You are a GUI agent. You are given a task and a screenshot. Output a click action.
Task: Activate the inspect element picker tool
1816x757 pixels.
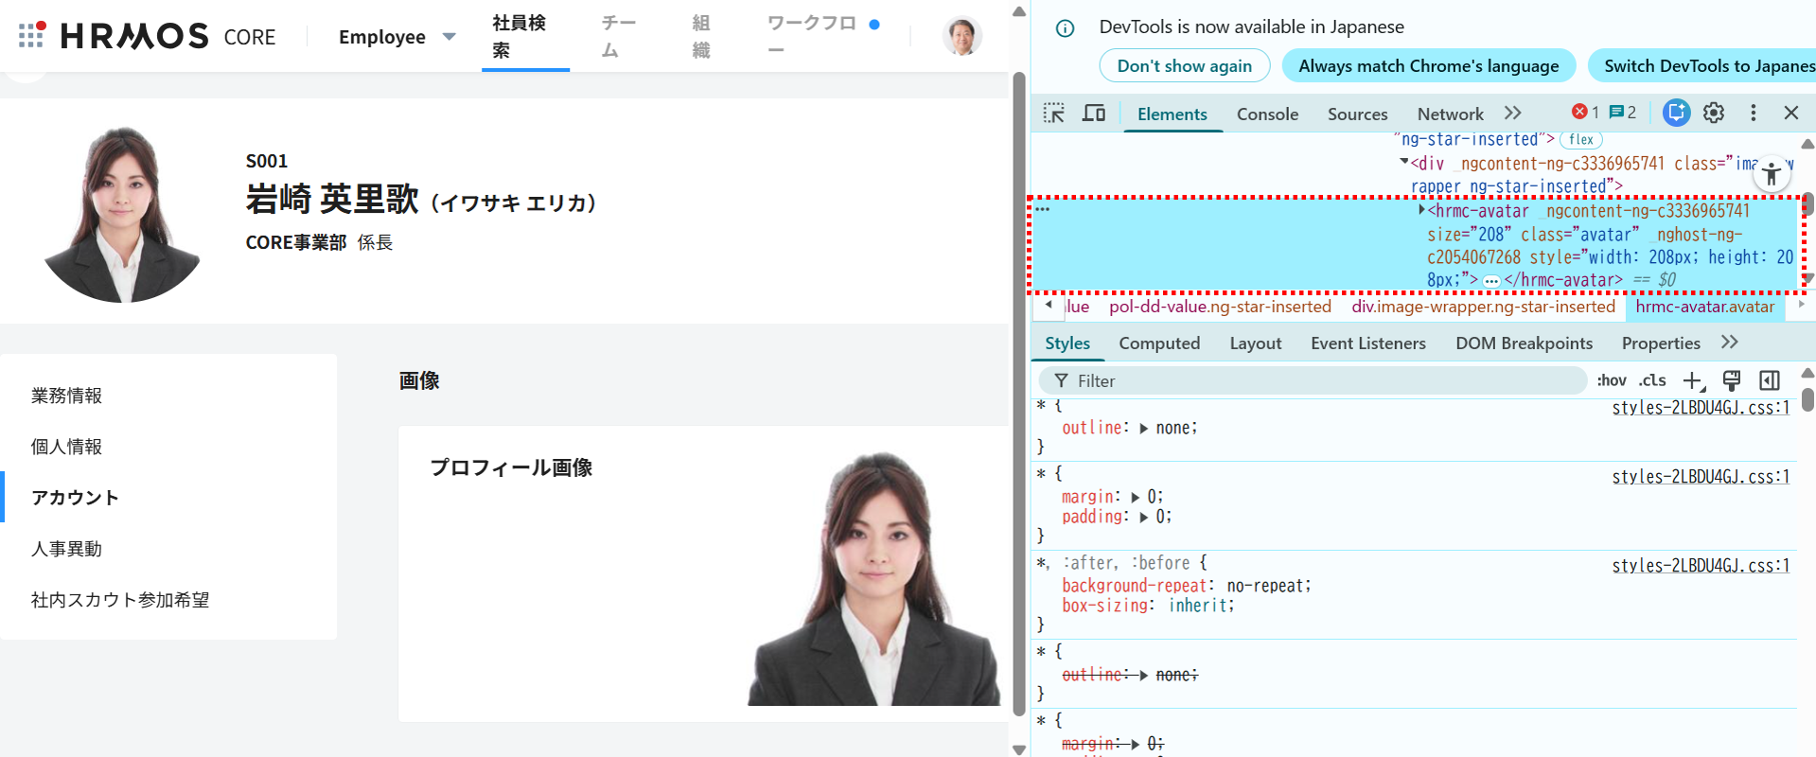coord(1053,114)
